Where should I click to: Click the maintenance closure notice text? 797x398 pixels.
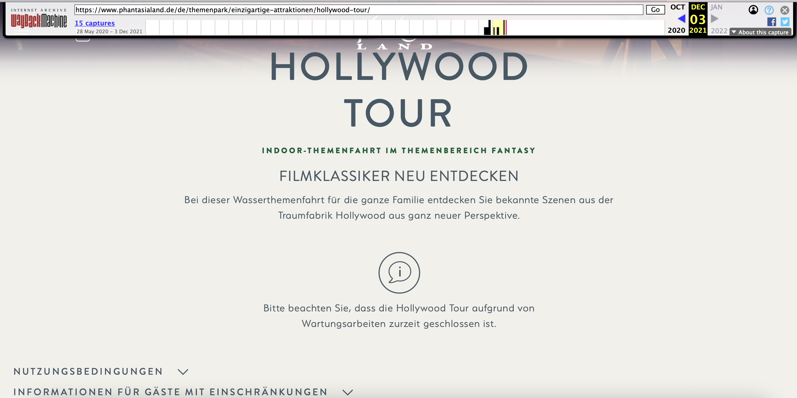click(399, 316)
